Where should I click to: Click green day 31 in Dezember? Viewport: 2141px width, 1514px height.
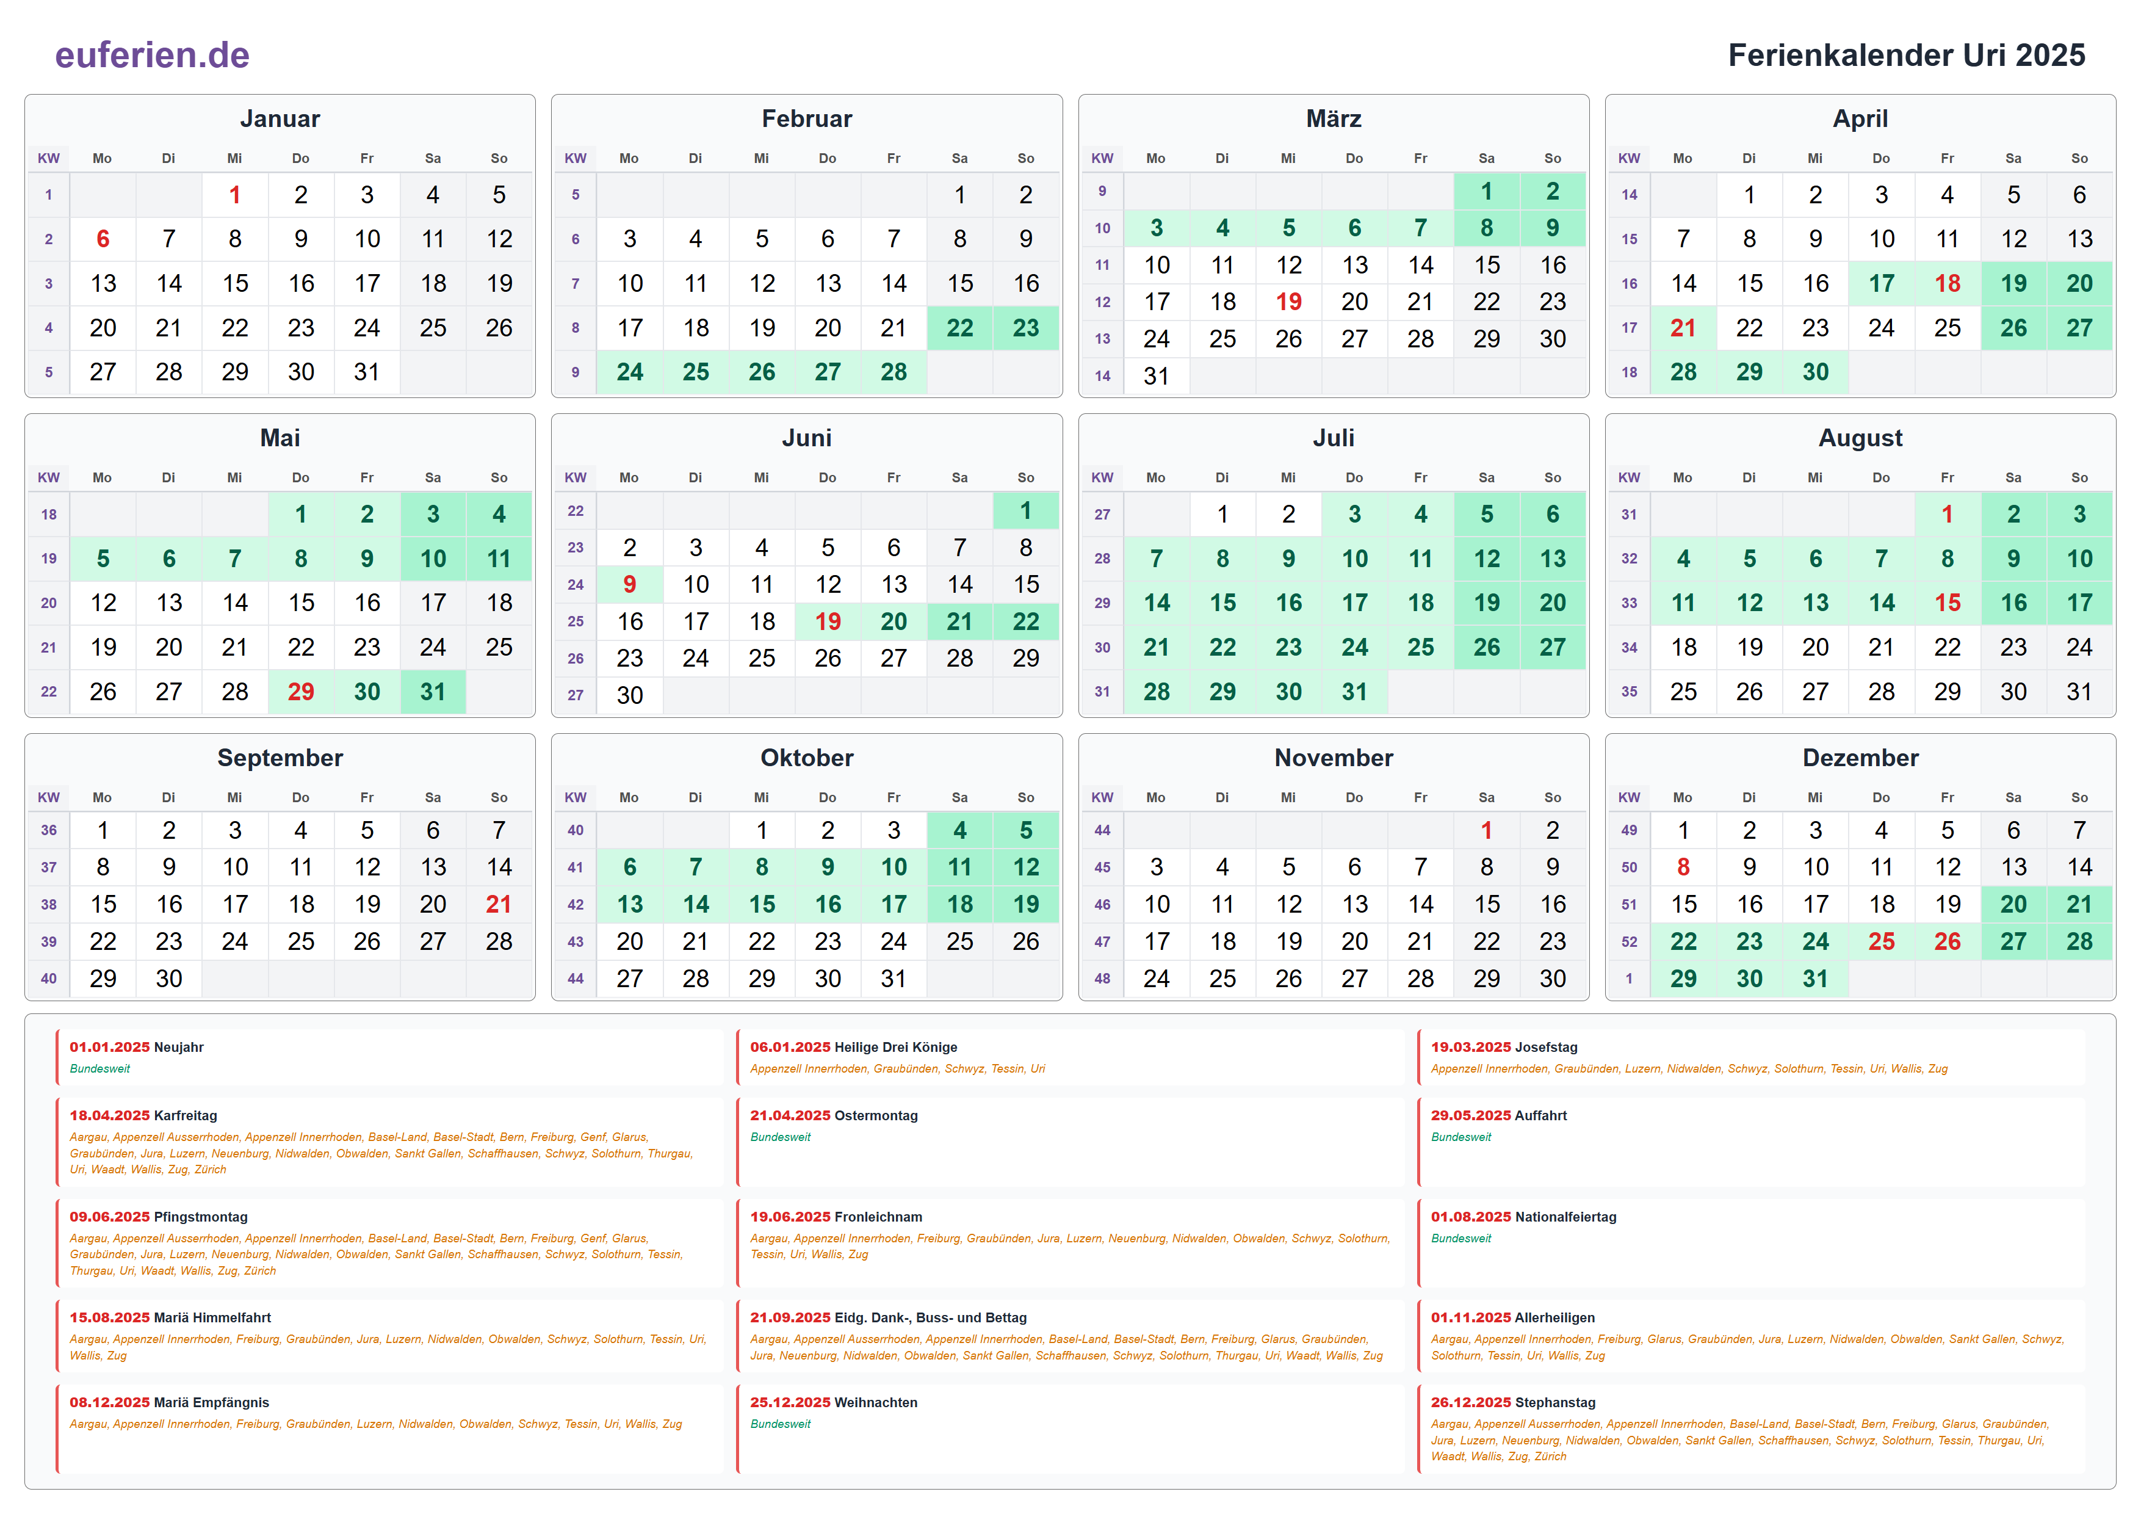tap(1816, 979)
